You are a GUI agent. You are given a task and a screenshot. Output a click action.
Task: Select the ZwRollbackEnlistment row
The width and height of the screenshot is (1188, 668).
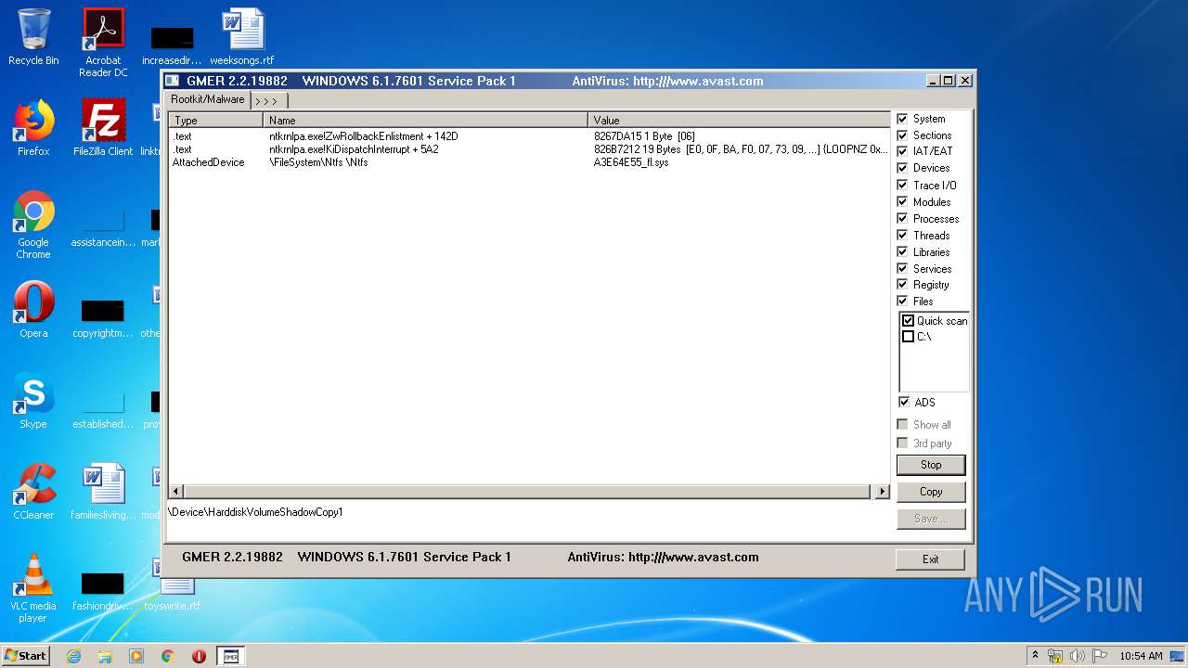click(x=529, y=136)
